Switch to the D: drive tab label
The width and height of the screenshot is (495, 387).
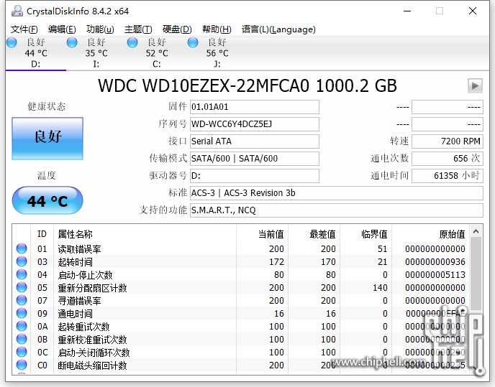pos(36,65)
